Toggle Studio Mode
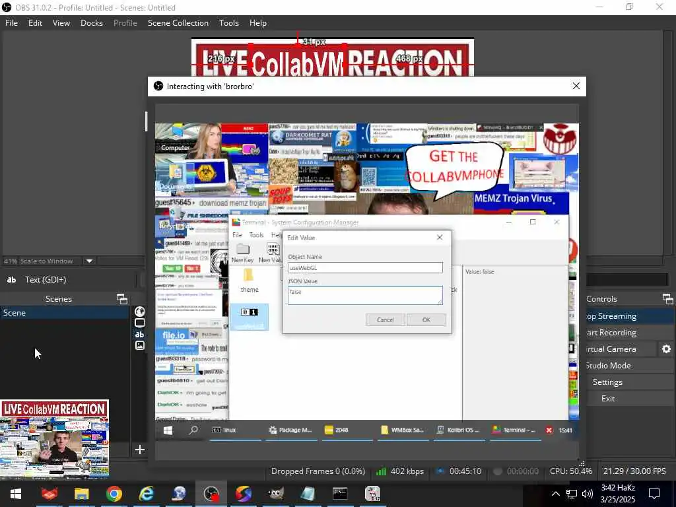 coord(629,365)
